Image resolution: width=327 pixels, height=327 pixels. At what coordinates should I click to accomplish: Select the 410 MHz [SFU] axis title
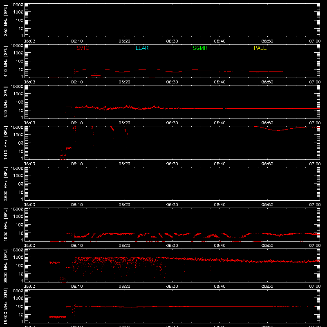[5, 61]
